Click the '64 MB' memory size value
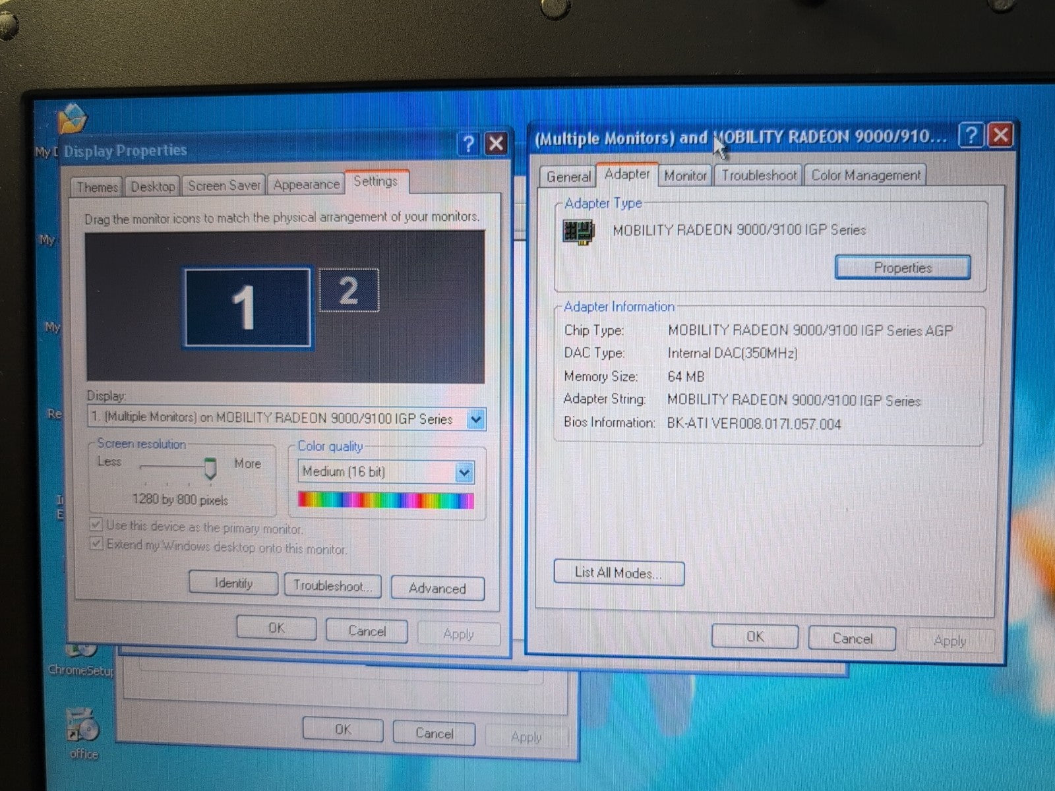Screen dimensions: 1055x791 coord(686,377)
